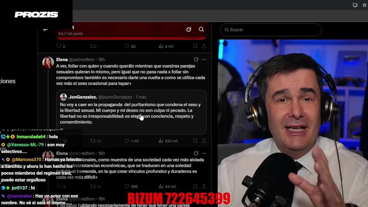Bookmark the tweet with 533 mil views
Viewport: 368px width, 207px height.
click(x=195, y=141)
